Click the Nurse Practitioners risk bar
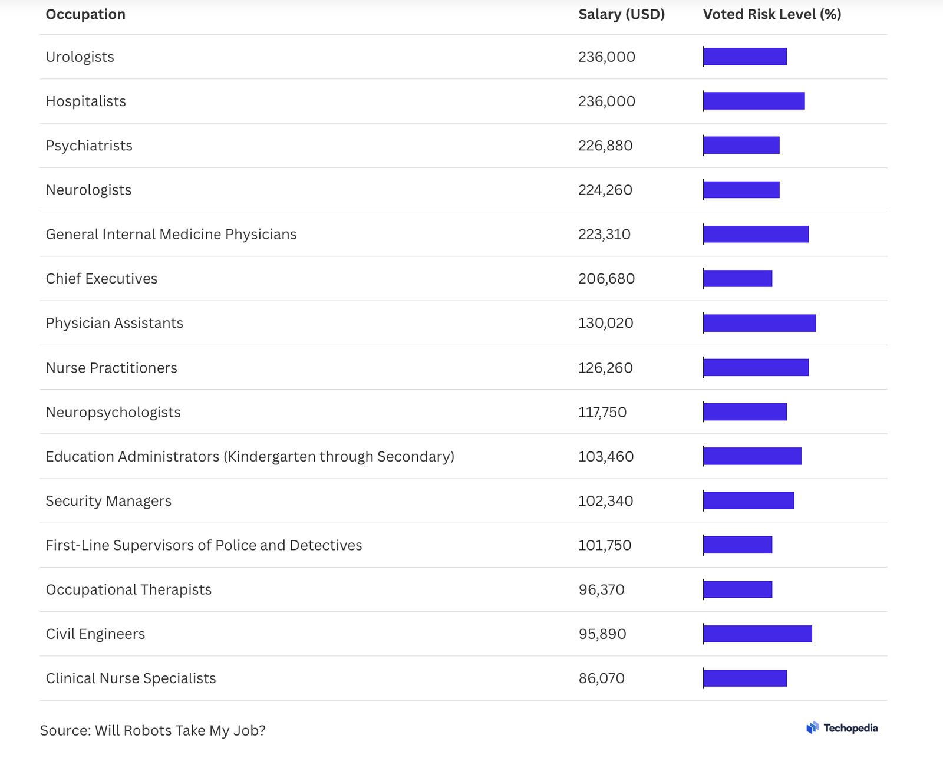This screenshot has height=768, width=943. coord(756,367)
